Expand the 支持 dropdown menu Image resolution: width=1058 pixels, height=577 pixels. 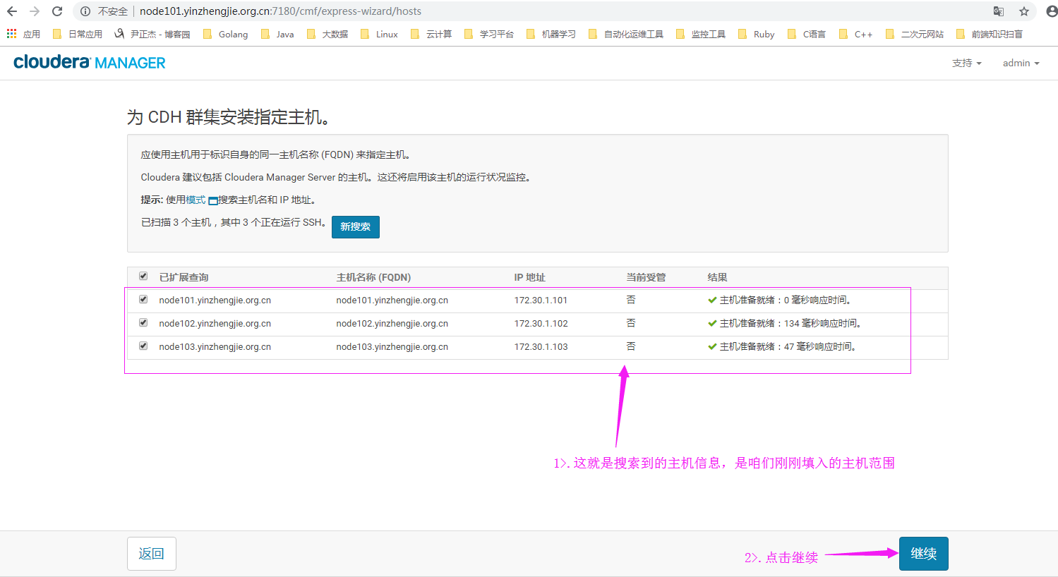pos(966,63)
